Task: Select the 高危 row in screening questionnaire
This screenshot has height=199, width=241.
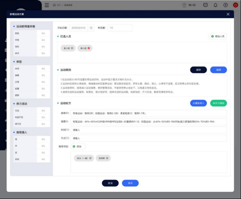Action: (x=32, y=47)
